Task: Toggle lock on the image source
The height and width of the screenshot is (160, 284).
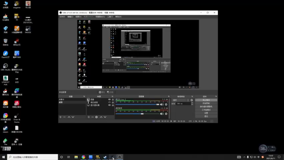Action: click(113, 100)
